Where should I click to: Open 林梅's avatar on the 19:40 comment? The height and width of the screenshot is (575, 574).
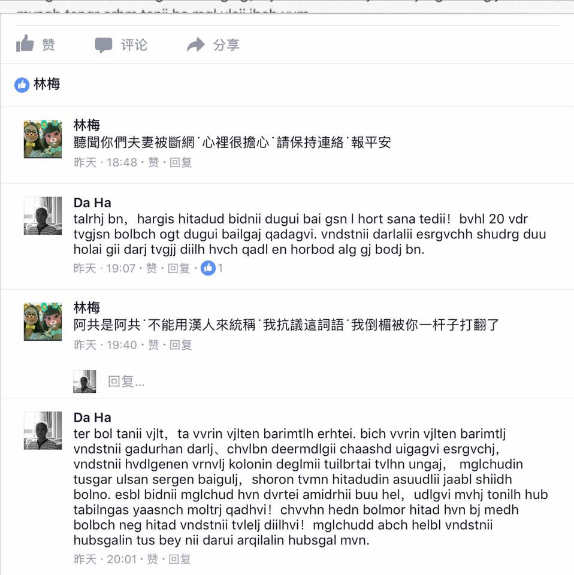pyautogui.click(x=43, y=322)
